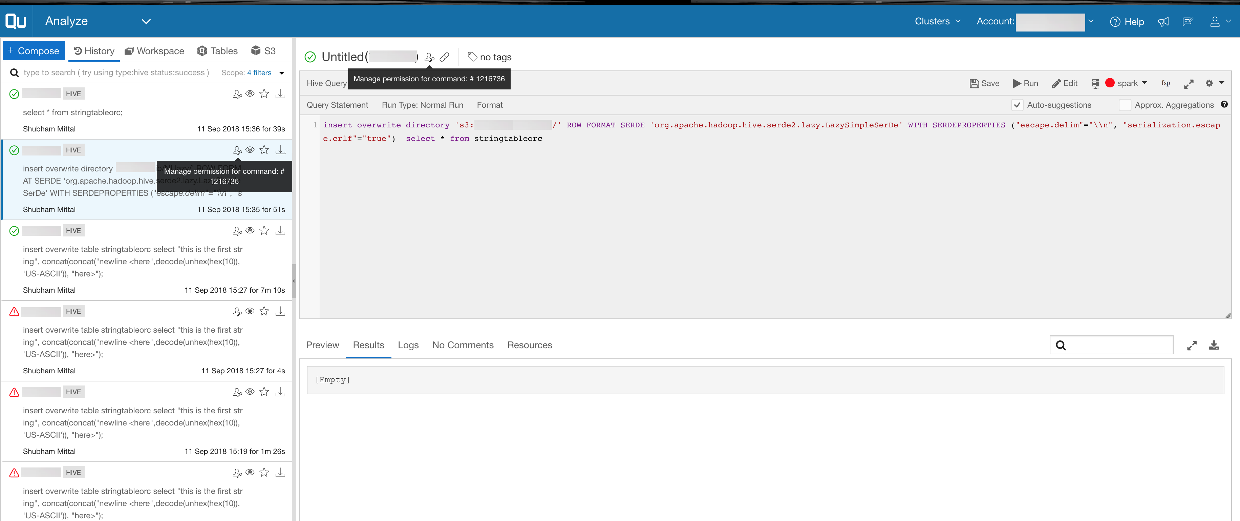Image resolution: width=1240 pixels, height=521 pixels.
Task: Star the select * from stringtableorc command
Action: pyautogui.click(x=264, y=94)
